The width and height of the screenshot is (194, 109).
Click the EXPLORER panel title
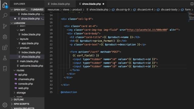pos(19,4)
